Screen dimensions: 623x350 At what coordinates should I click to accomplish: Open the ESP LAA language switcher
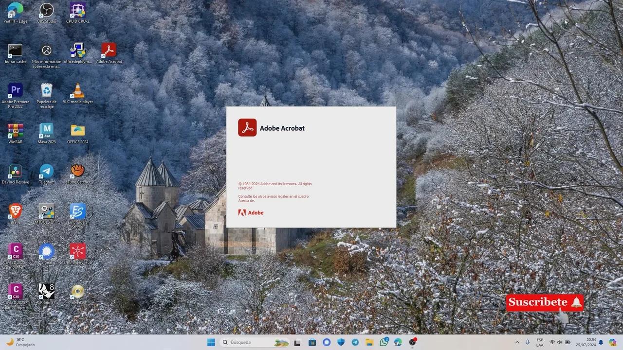click(539, 342)
